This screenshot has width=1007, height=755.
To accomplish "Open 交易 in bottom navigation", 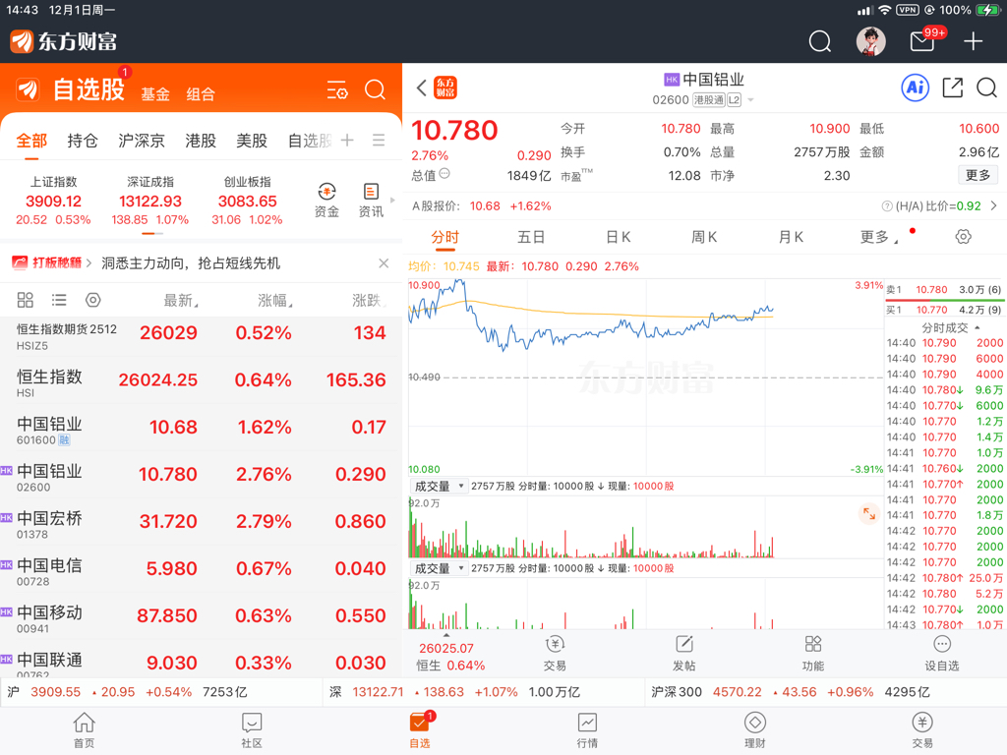I will point(922,730).
